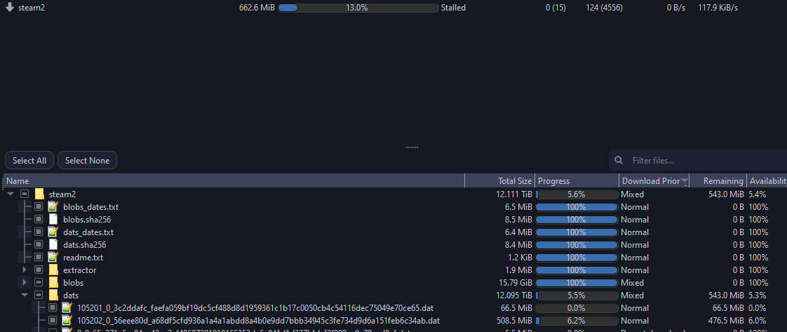
Task: Click the 476.5 MiB remaining cell
Action: (x=726, y=321)
